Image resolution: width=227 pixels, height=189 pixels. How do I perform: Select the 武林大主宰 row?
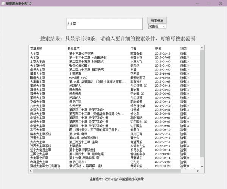click(114, 114)
